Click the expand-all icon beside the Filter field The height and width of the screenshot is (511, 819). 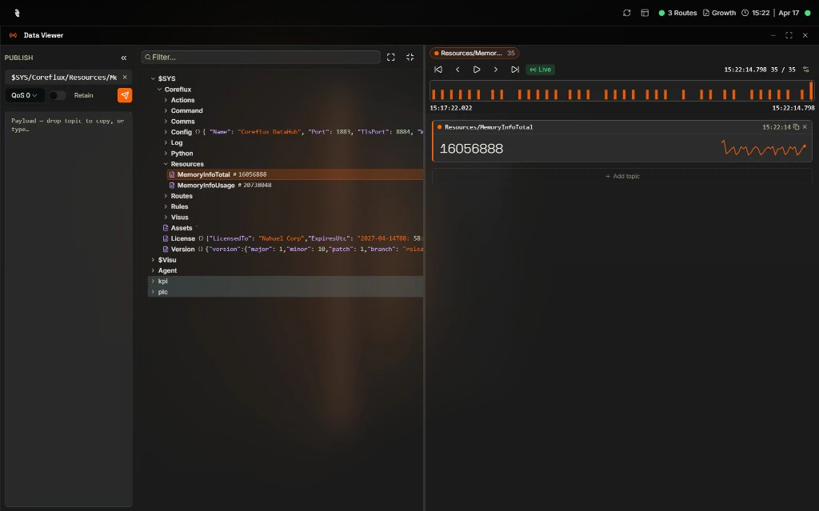point(390,57)
